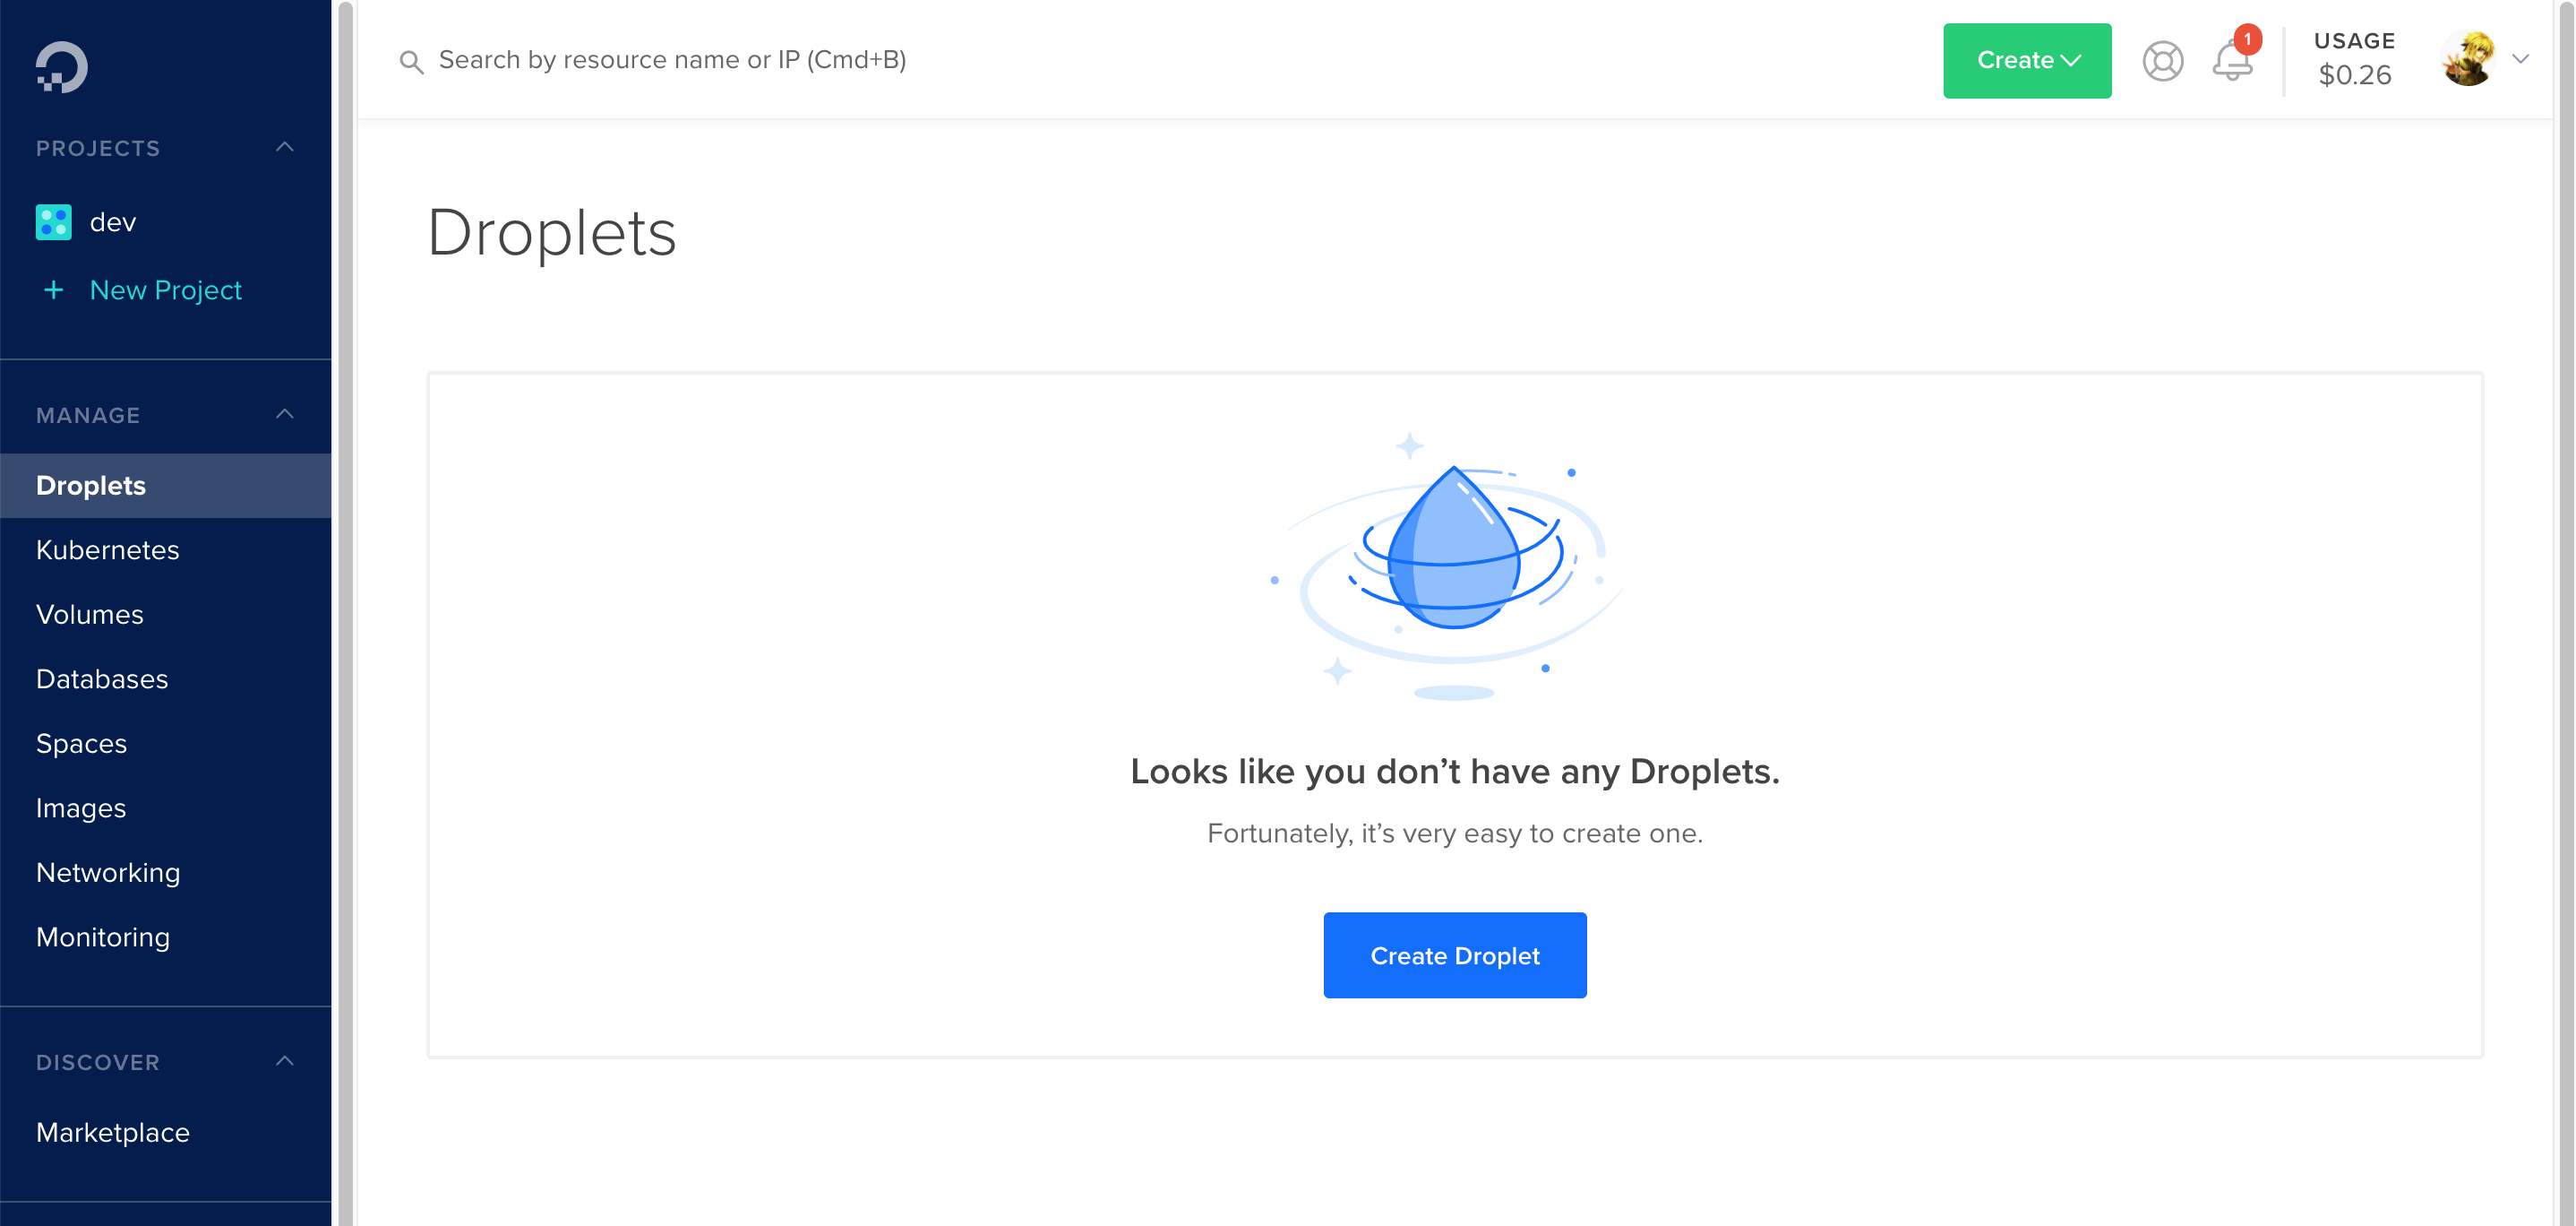
Task: Collapse the Discover section chevron
Action: click(x=285, y=1061)
